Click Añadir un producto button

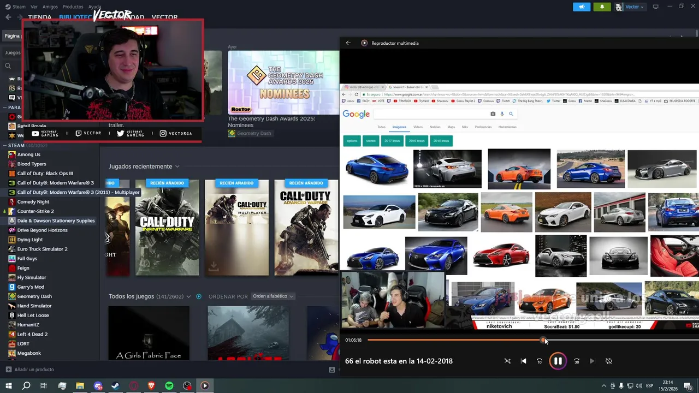coord(29,370)
